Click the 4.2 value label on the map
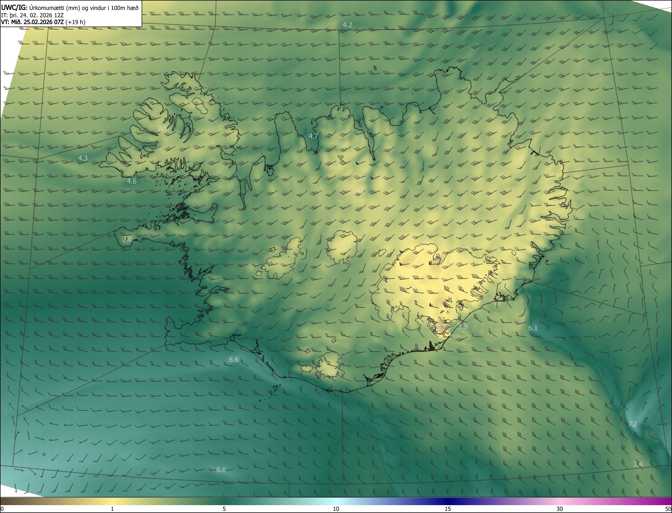Screen dimensions: 672x513 (x=348, y=25)
